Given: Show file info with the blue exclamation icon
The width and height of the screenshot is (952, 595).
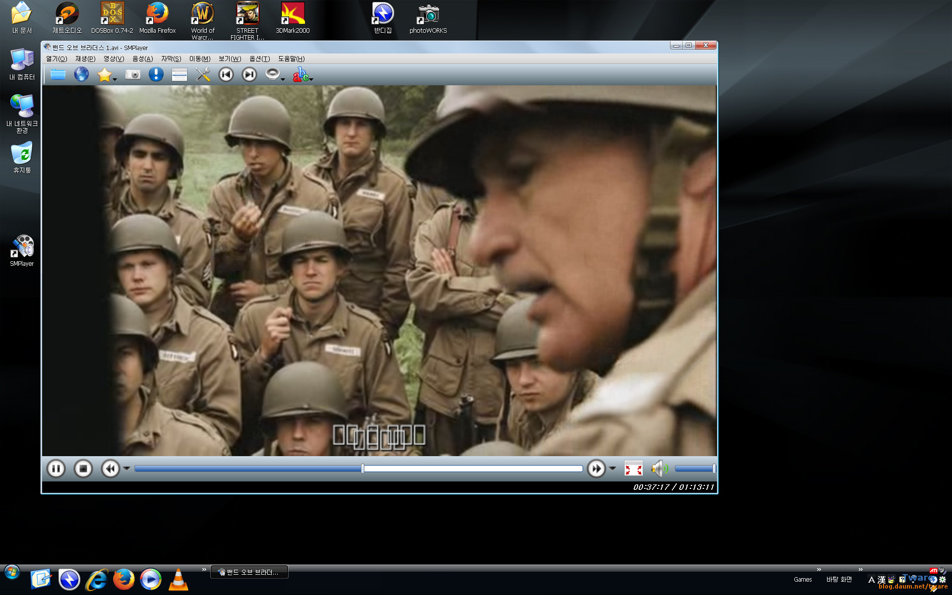Looking at the screenshot, I should pos(156,75).
